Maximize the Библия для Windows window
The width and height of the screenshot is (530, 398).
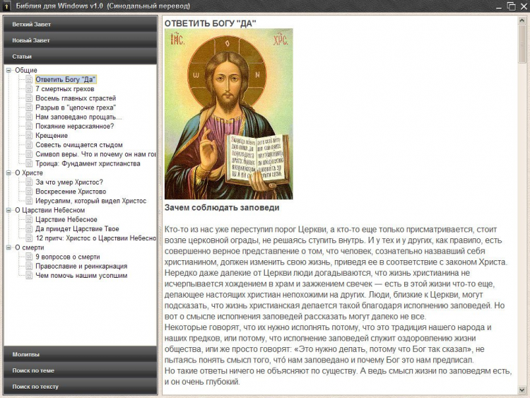[x=511, y=6]
